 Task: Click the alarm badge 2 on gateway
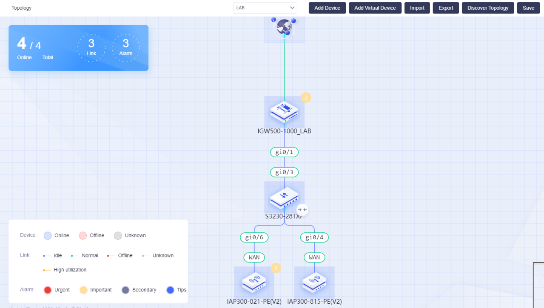pyautogui.click(x=306, y=98)
